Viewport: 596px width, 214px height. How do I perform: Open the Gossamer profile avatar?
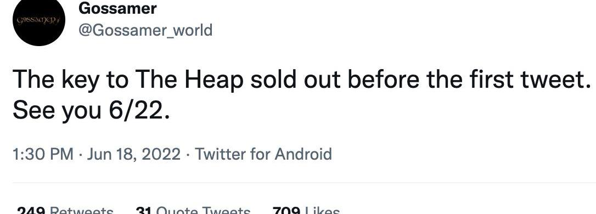[39, 20]
